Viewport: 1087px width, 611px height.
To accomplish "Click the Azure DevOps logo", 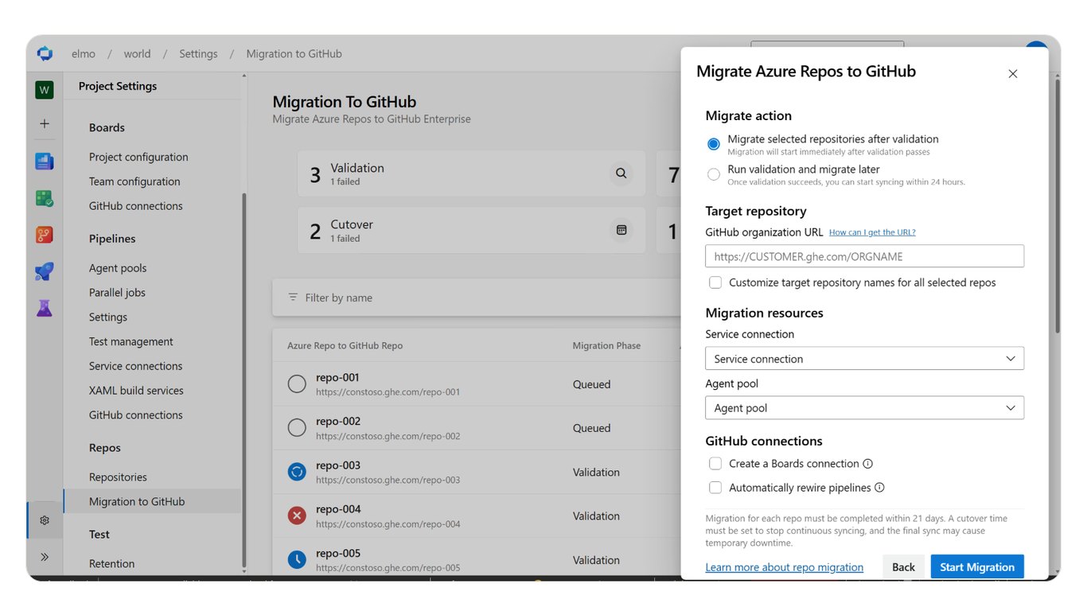I will [x=45, y=53].
